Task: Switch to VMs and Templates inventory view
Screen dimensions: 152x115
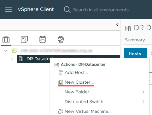Action: click(x=24, y=39)
